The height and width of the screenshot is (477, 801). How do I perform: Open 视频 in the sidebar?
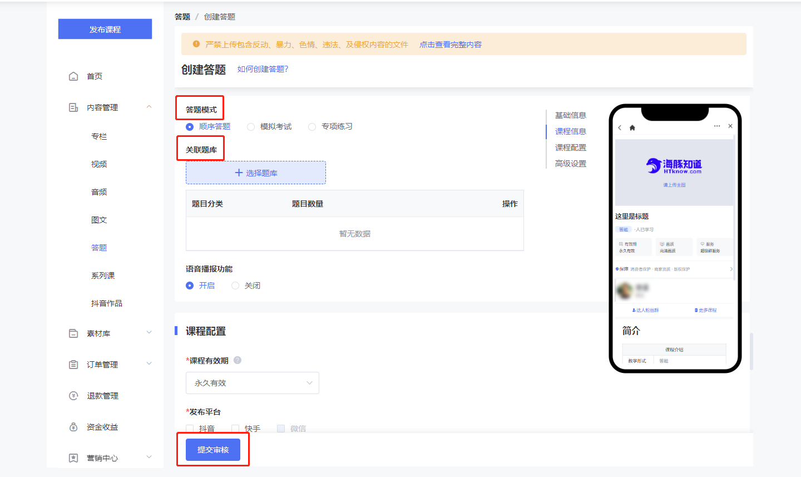pyautogui.click(x=99, y=164)
